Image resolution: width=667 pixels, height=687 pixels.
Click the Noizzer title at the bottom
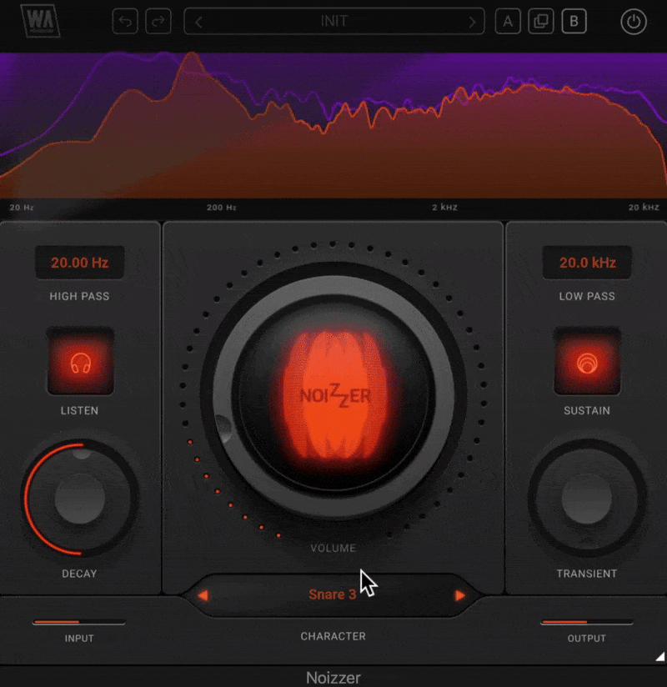coord(333,678)
